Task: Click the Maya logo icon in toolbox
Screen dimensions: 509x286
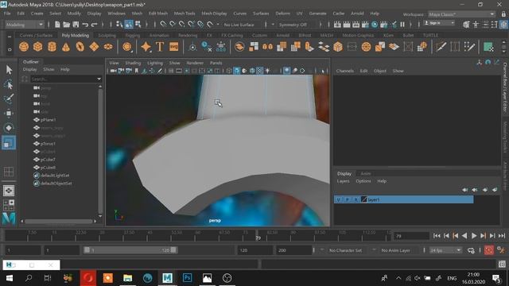Action: pyautogui.click(x=9, y=218)
